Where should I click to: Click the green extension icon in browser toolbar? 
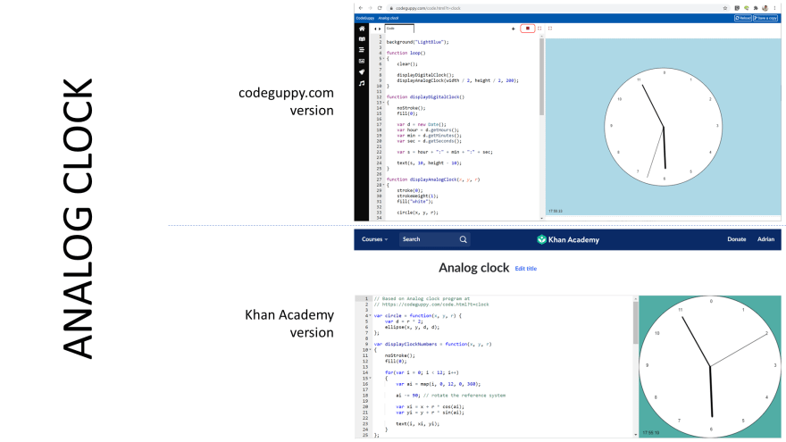pos(746,8)
